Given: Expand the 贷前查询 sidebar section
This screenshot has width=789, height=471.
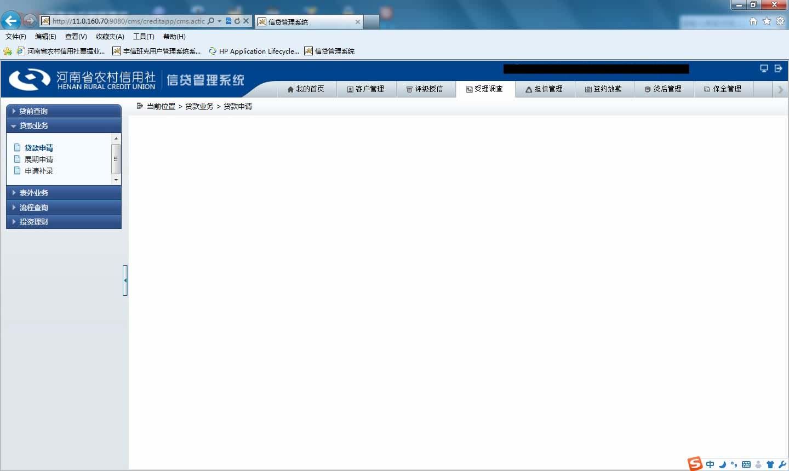Looking at the screenshot, I should coord(64,111).
